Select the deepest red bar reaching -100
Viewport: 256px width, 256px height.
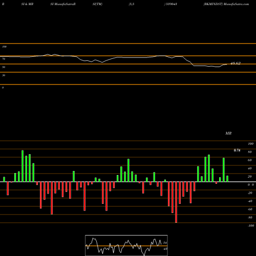click(x=176, y=202)
